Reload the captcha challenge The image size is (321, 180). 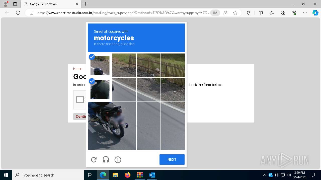(x=94, y=159)
